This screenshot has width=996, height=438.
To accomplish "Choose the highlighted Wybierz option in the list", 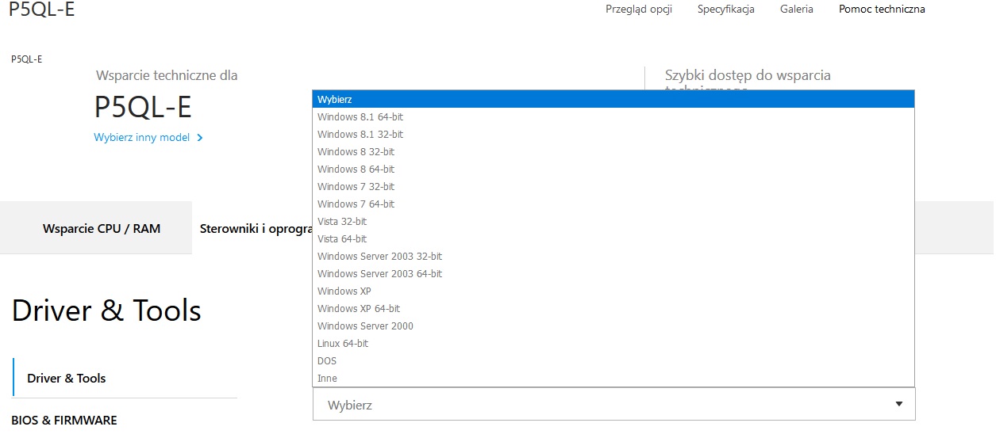I will tap(613, 99).
